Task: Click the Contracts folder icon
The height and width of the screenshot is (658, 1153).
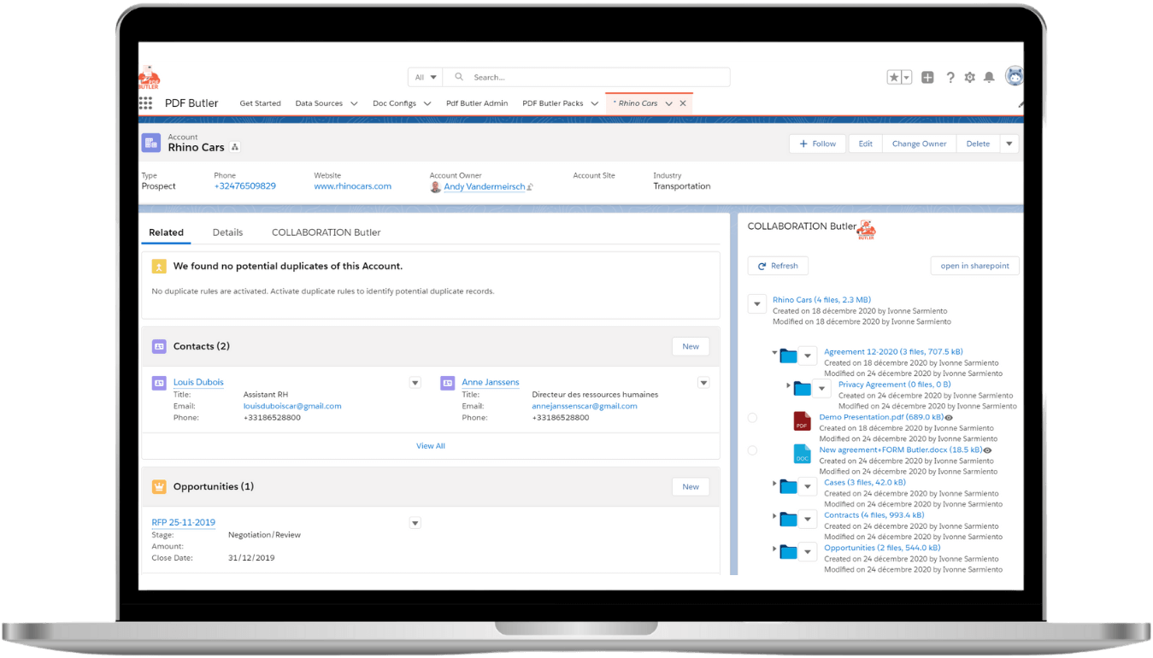Action: tap(788, 519)
